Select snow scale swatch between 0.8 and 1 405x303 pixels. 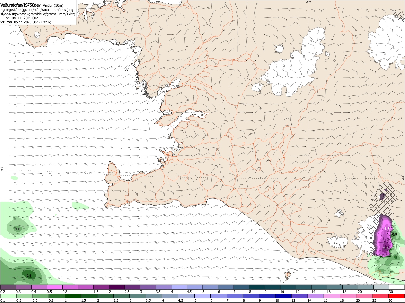(x=70, y=287)
